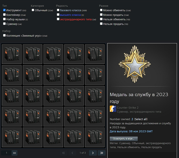The height and width of the screenshot is (158, 179).
Task: Click the previous page arrow
Action: click(x=72, y=153)
